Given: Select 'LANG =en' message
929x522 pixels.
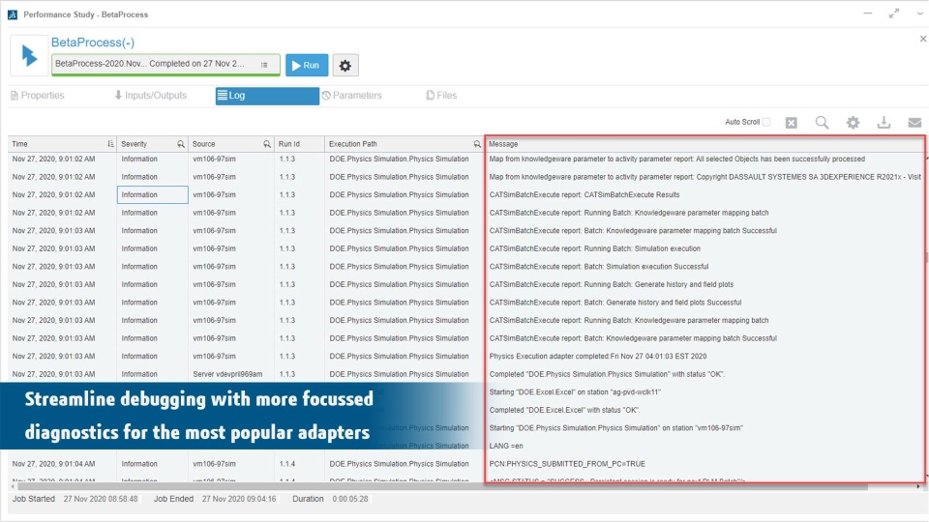Looking at the screenshot, I should (506, 446).
